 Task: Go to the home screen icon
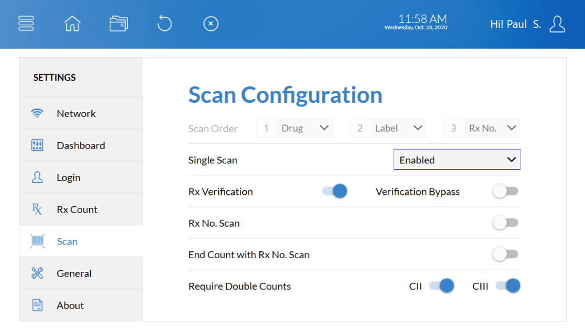click(x=72, y=23)
